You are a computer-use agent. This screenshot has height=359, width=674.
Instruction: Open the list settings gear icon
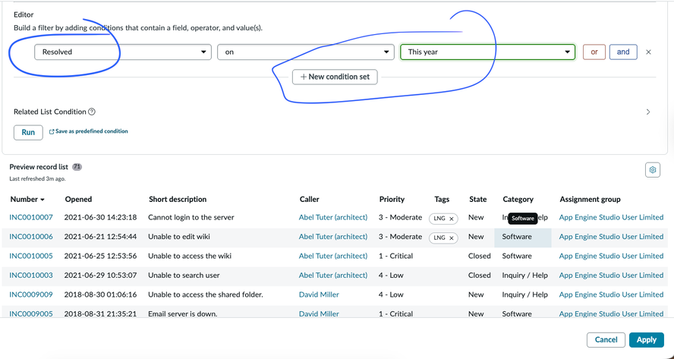652,170
